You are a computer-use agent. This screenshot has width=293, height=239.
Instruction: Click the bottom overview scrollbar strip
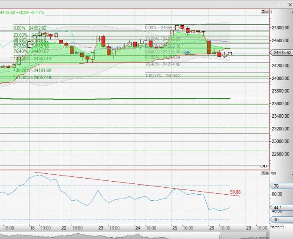click(x=130, y=236)
